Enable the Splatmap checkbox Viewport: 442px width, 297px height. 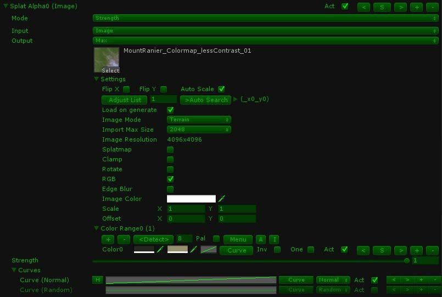(170, 150)
